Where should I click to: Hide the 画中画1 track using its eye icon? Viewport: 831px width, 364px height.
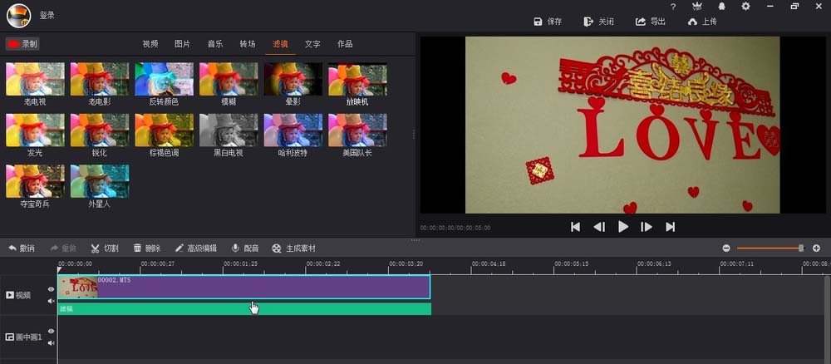(x=51, y=331)
